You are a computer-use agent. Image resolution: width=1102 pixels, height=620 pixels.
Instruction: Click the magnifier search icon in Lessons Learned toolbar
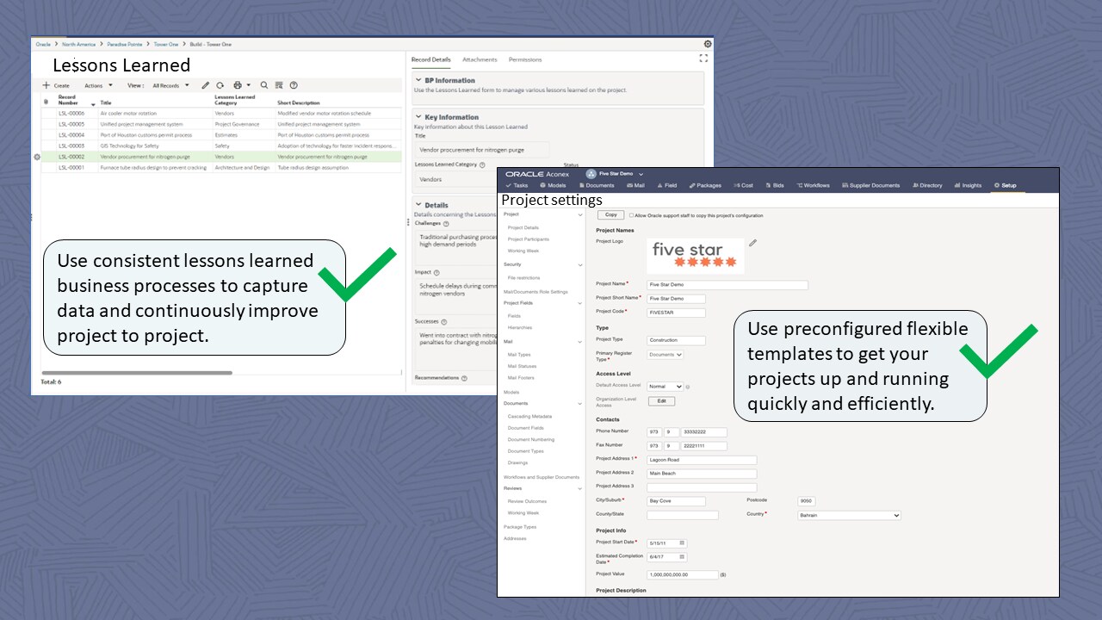point(264,85)
